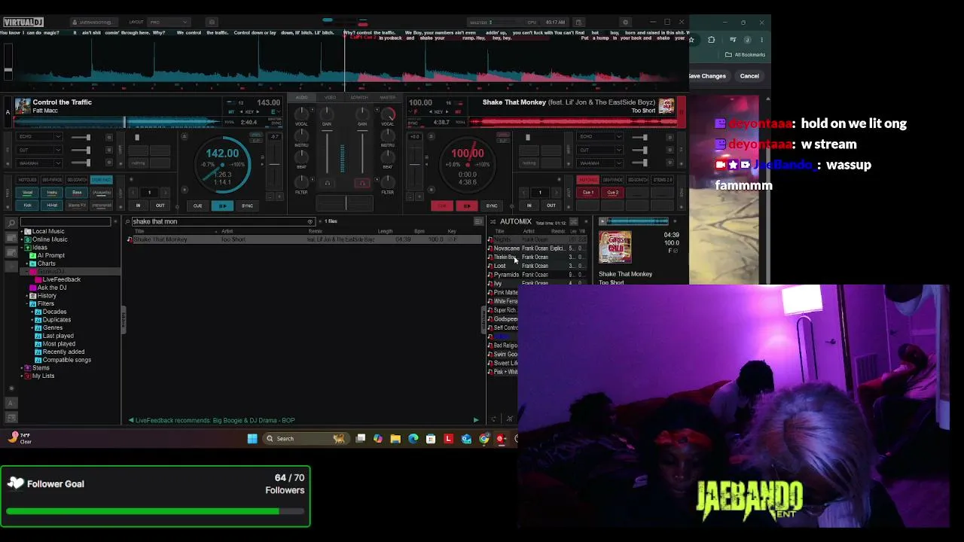The image size is (964, 542).
Task: Hit the CUE button on deck A
Action: (197, 206)
